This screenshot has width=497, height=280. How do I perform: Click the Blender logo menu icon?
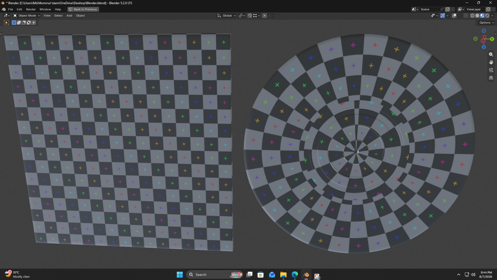[x=4, y=9]
